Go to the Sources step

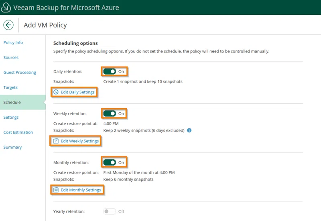11,57
